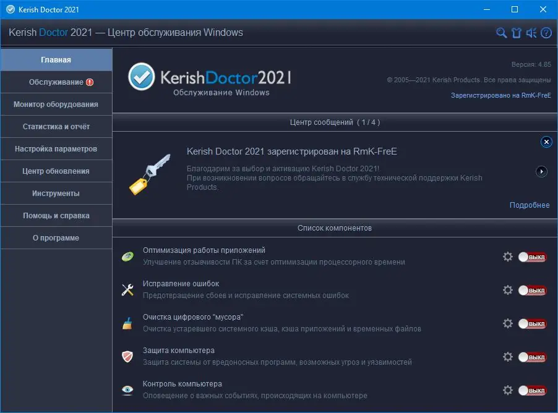Click the Центр сообщений (1/4) header
The image size is (558, 413).
tap(335, 122)
